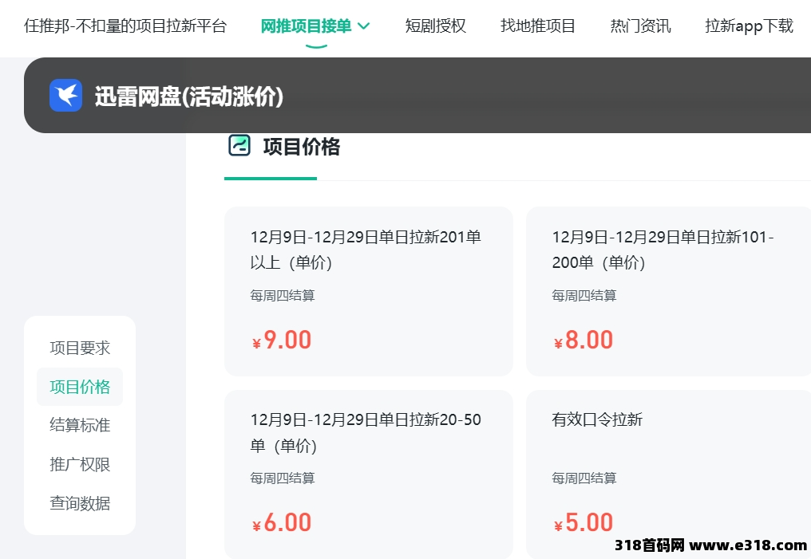The width and height of the screenshot is (811, 559).
Task: Select the 201单以上 price card
Action: 368,291
